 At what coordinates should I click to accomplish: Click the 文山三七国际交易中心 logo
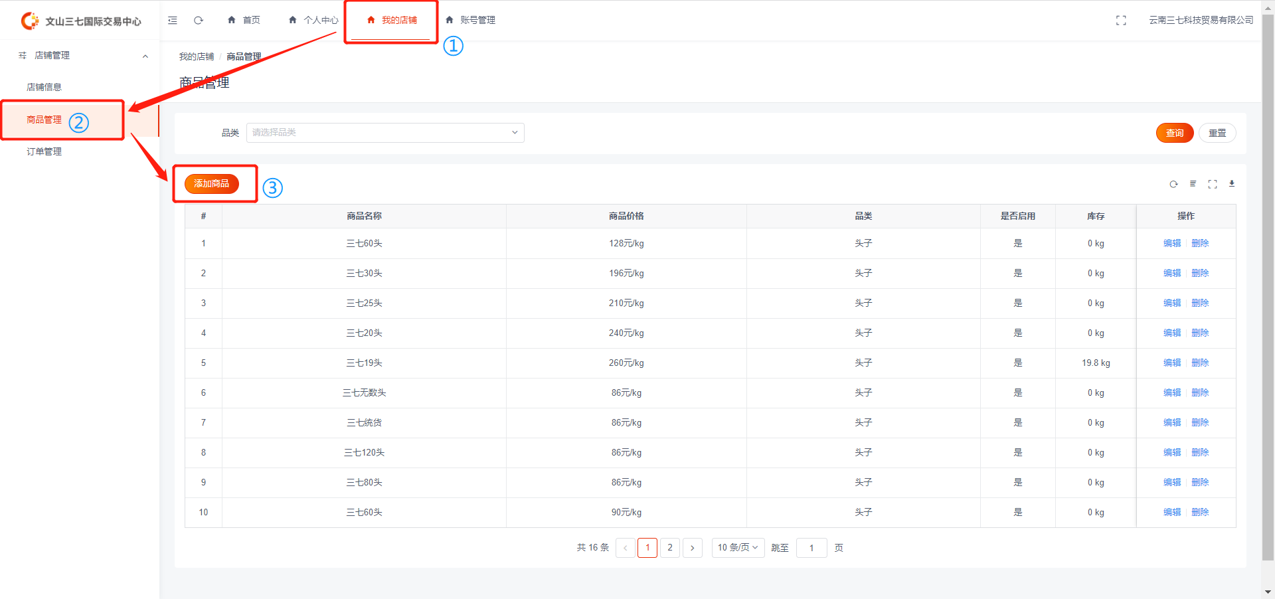click(x=81, y=21)
